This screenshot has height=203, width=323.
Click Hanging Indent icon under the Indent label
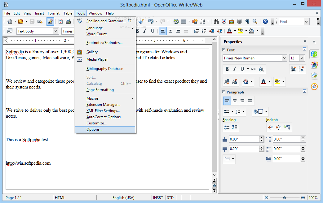coord(287,127)
